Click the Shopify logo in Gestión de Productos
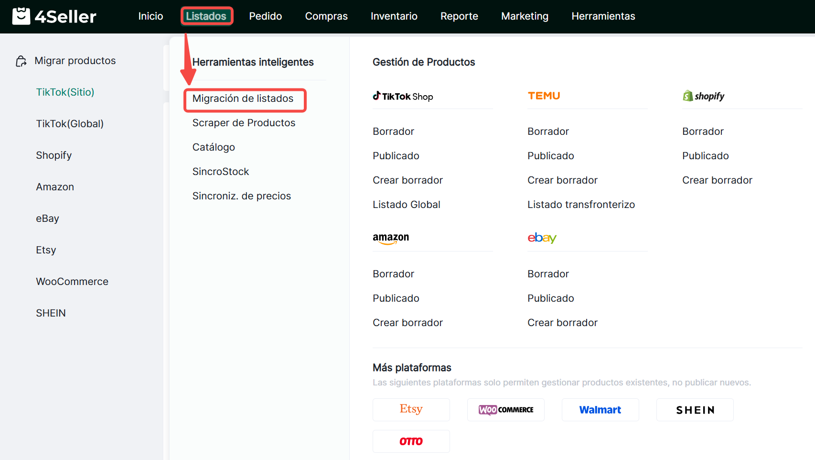The width and height of the screenshot is (815, 460). pyautogui.click(x=703, y=96)
